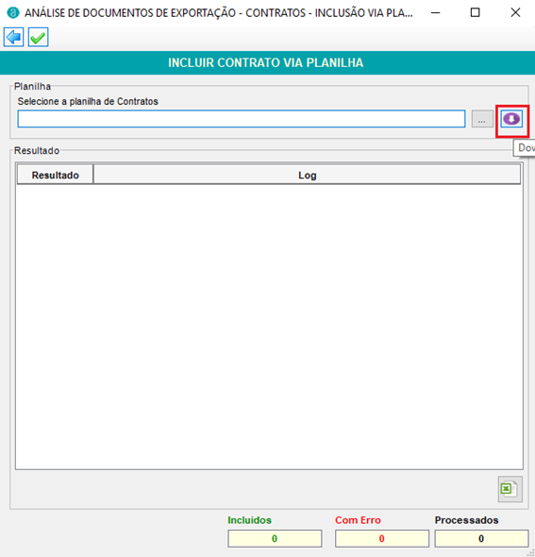Image resolution: width=535 pixels, height=557 pixels.
Task: Close the Inclusão via Planilha window
Action: pyautogui.click(x=515, y=13)
